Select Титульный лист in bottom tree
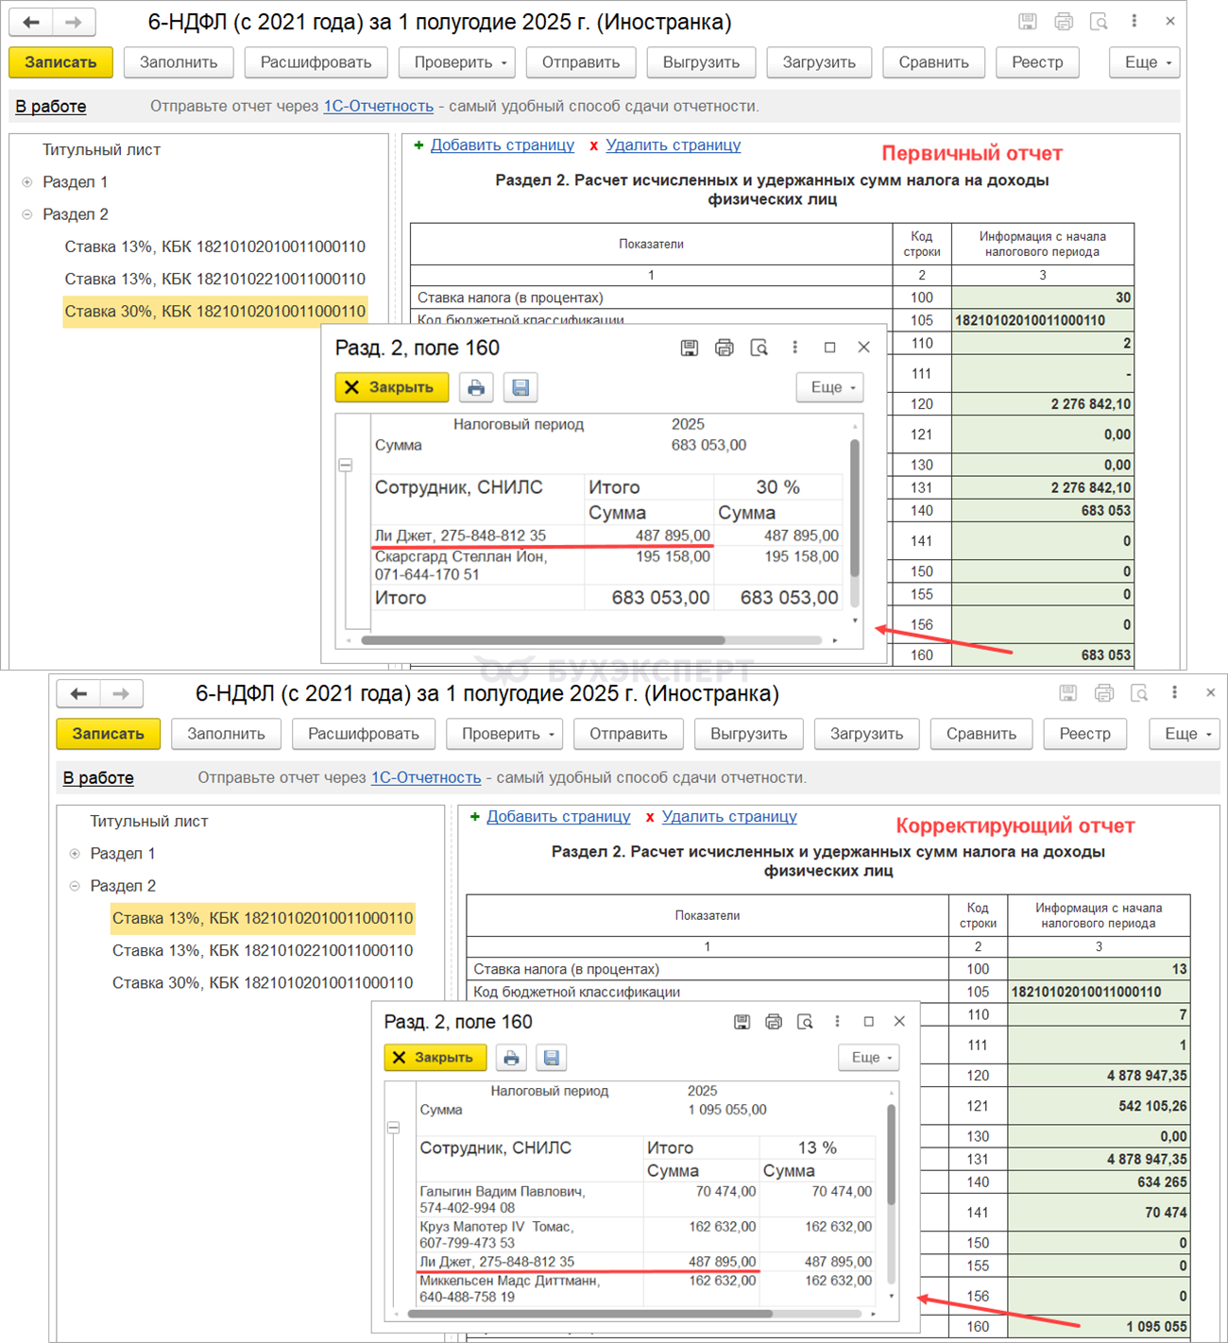 (x=148, y=821)
